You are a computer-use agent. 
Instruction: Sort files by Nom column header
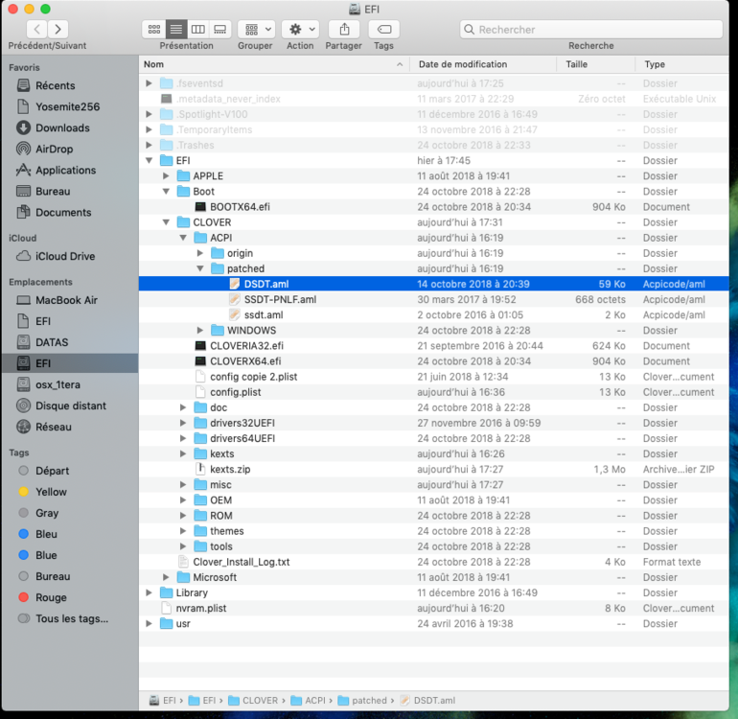(x=153, y=64)
